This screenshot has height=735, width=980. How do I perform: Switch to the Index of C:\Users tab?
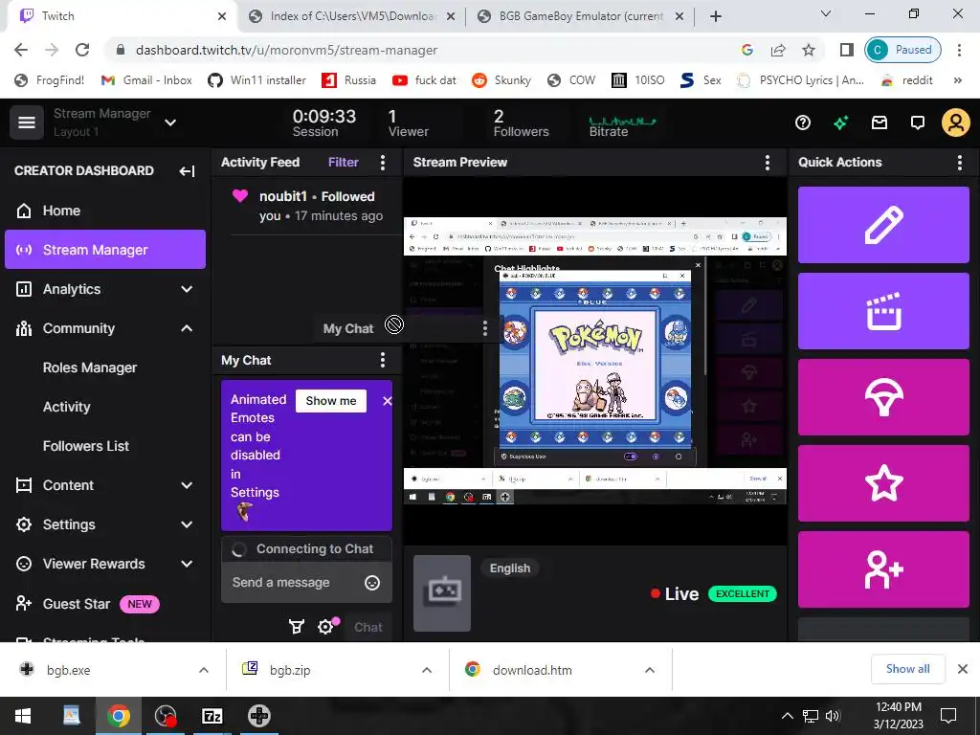(x=351, y=16)
